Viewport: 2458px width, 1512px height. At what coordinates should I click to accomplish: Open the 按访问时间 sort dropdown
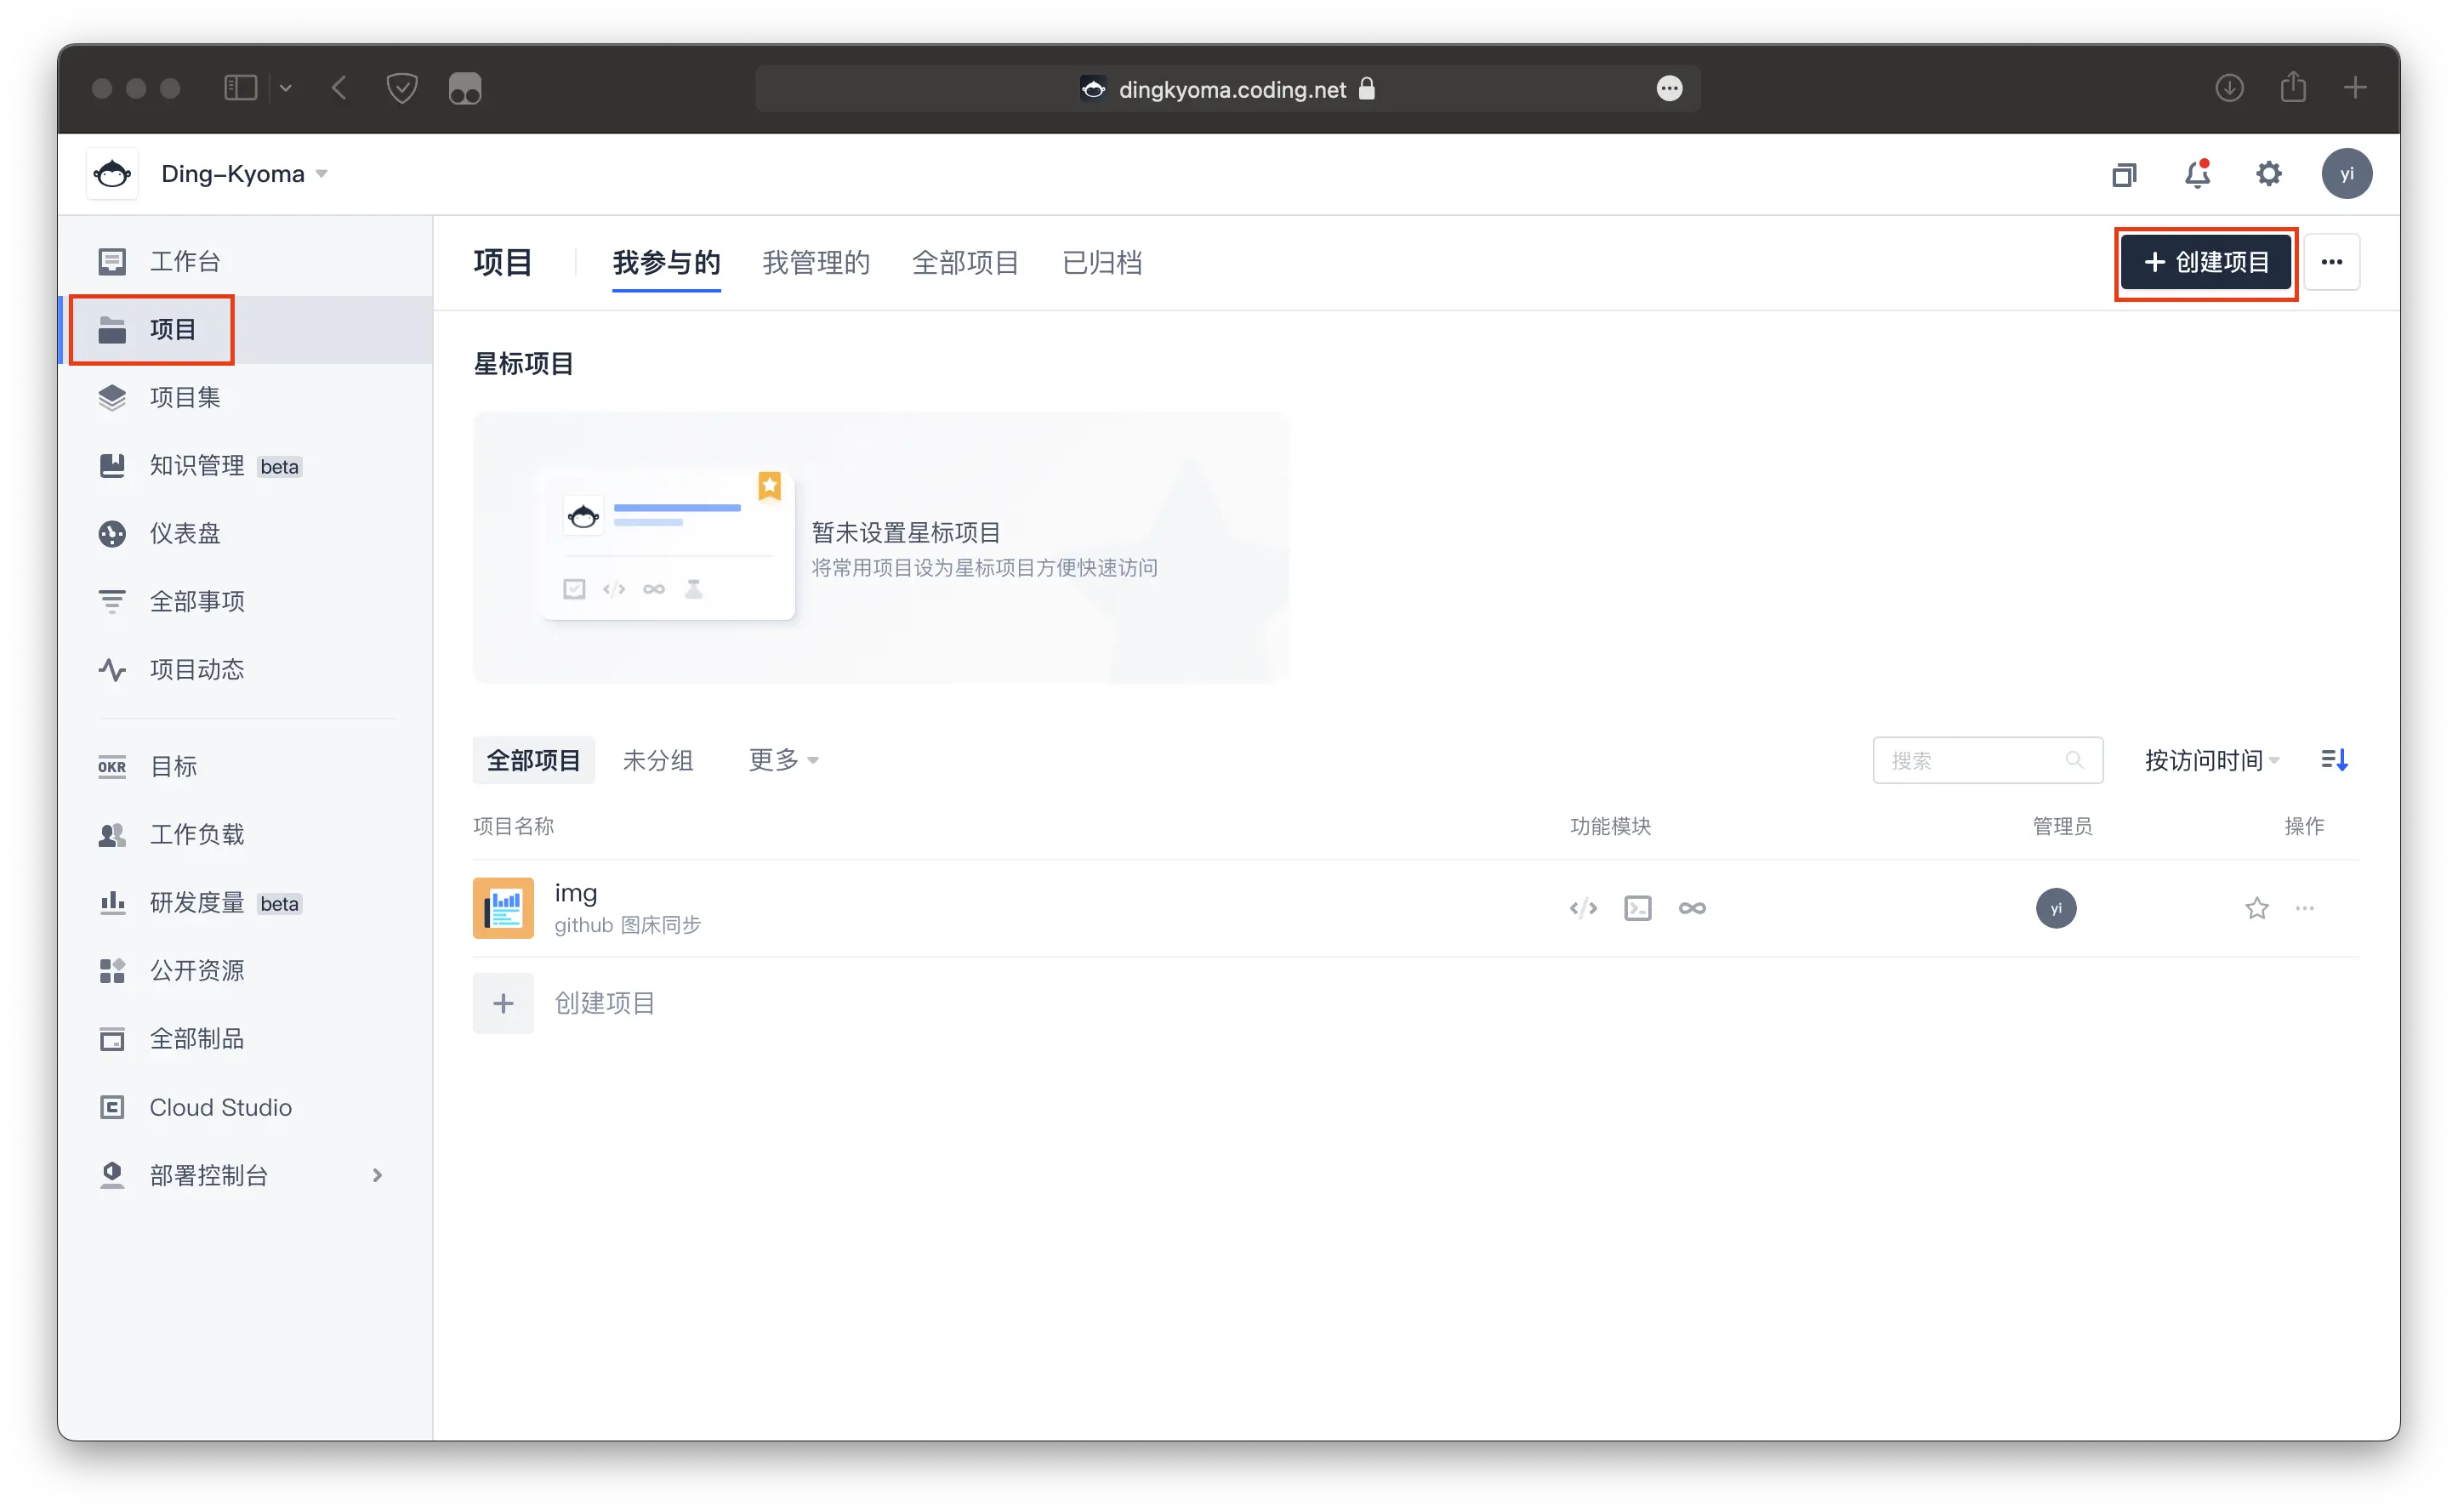[x=2211, y=760]
